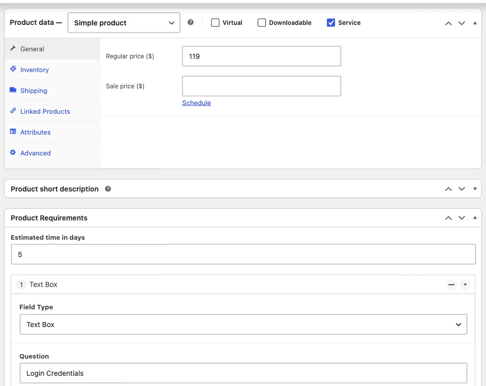Click the 'Estimated time in days' label
Viewport: 486px width, 386px height.
point(48,237)
